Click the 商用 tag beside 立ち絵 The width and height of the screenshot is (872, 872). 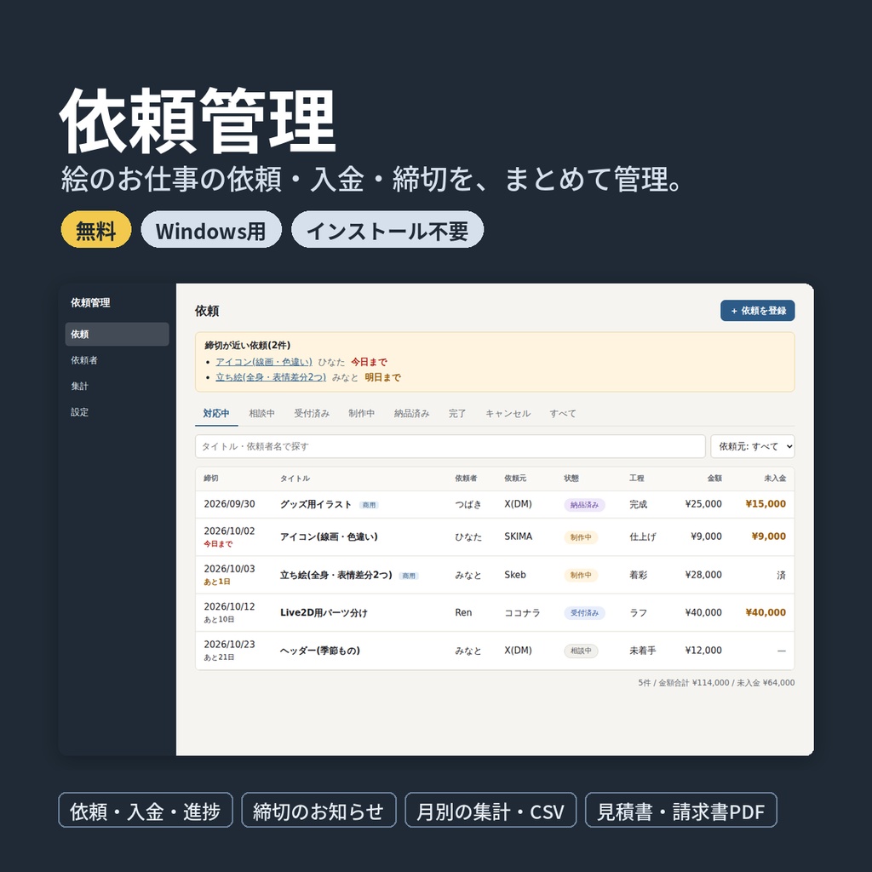(409, 576)
